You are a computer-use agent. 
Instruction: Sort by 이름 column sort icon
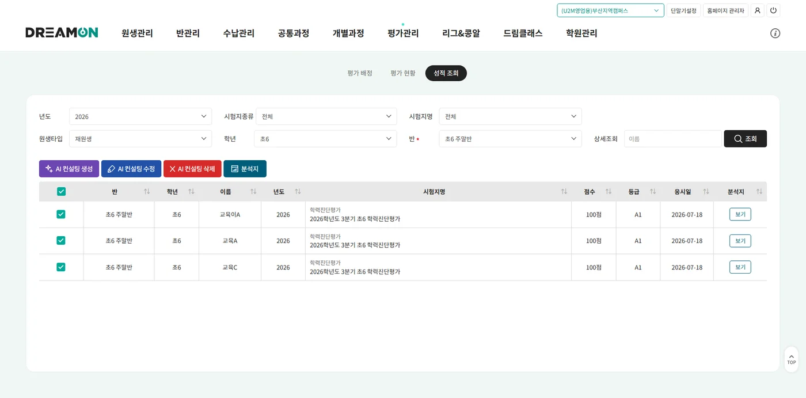(253, 192)
